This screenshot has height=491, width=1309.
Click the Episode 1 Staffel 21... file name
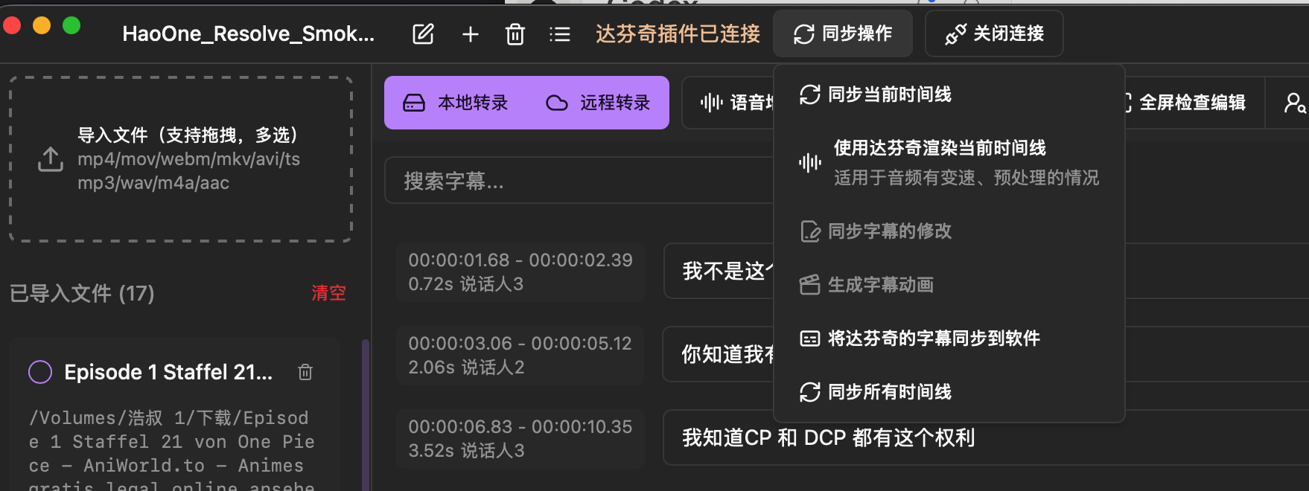tap(168, 372)
